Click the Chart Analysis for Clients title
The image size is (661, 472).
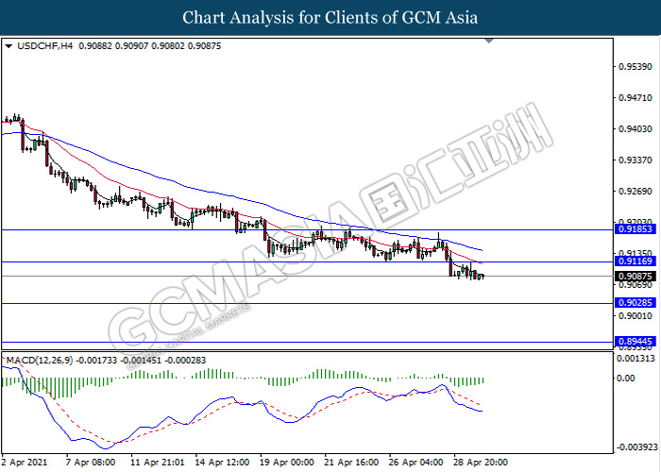coord(330,18)
